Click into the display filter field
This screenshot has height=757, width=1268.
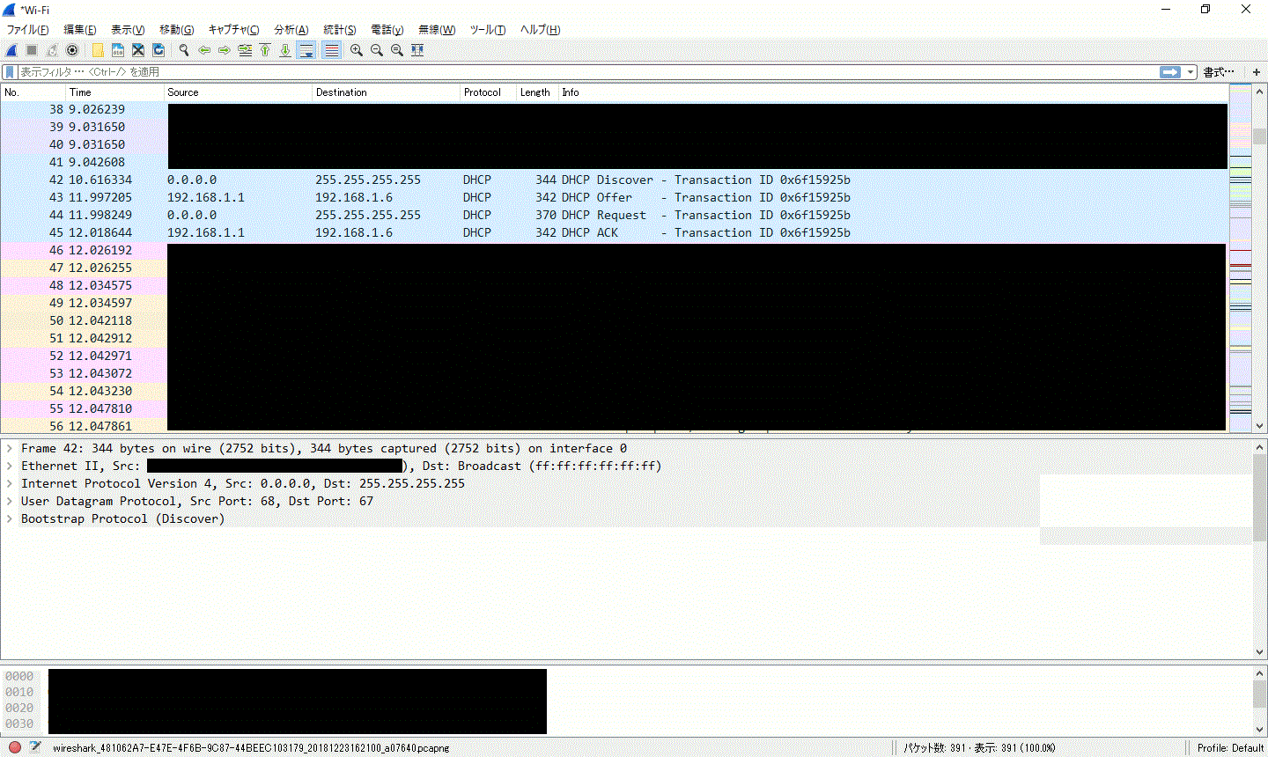tap(588, 72)
